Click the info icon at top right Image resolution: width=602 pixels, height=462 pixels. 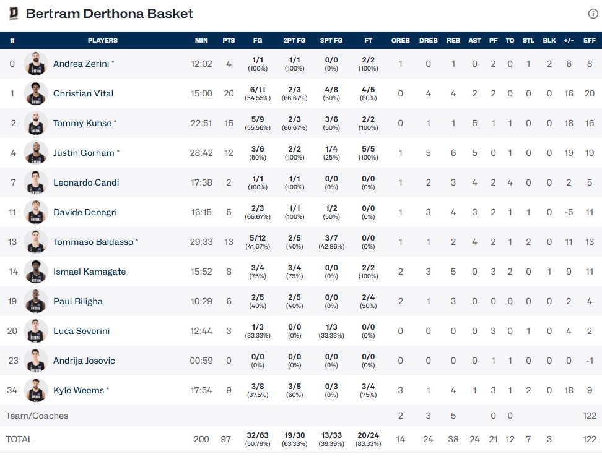tap(593, 14)
